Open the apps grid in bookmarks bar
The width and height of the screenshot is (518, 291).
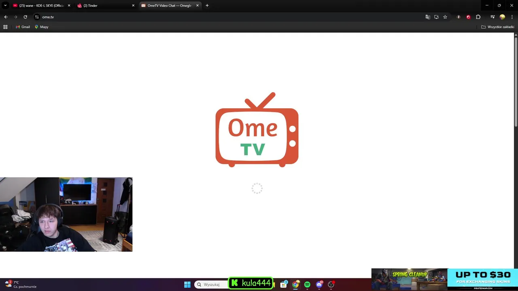[5, 27]
